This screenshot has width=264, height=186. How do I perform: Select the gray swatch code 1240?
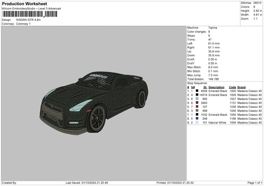point(197,111)
